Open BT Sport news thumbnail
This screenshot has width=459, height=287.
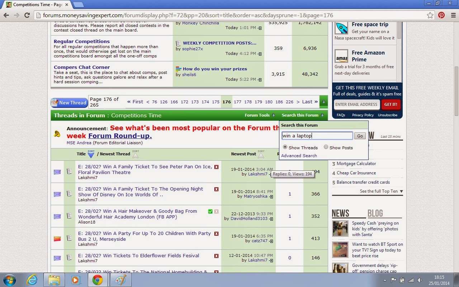coord(340,250)
